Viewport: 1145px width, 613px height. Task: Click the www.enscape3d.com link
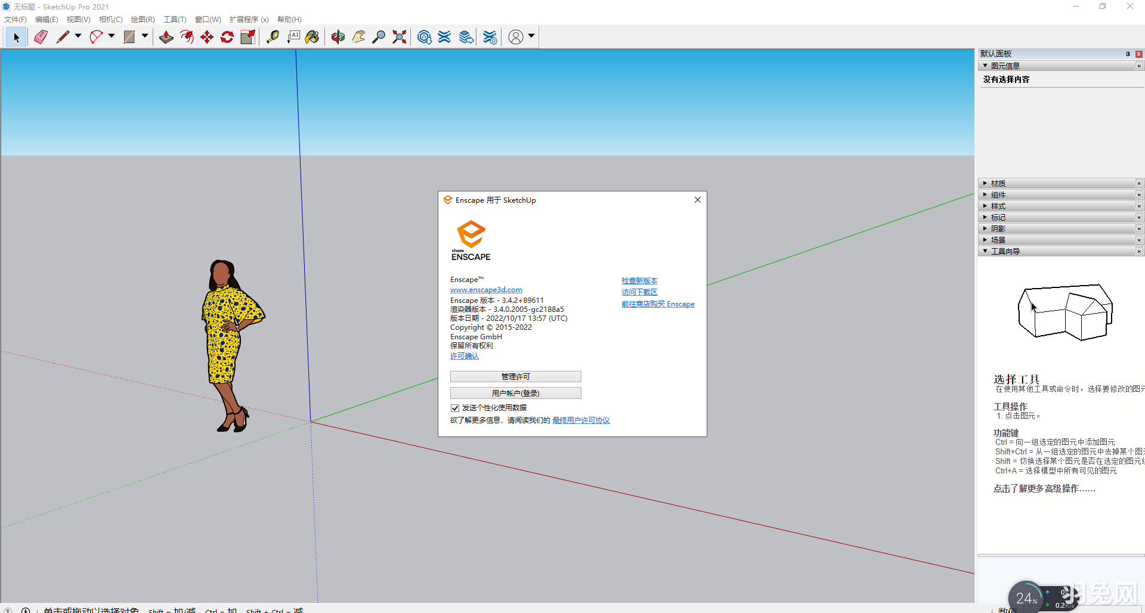click(x=486, y=289)
